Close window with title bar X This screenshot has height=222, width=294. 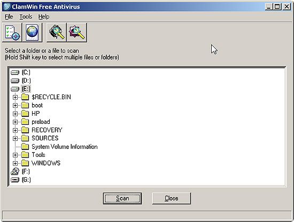[287, 7]
